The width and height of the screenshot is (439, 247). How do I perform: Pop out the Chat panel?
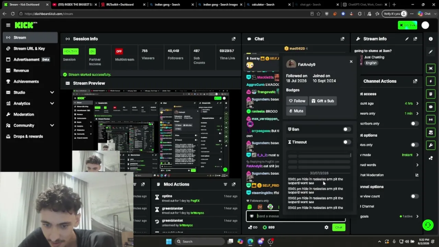coord(342,39)
